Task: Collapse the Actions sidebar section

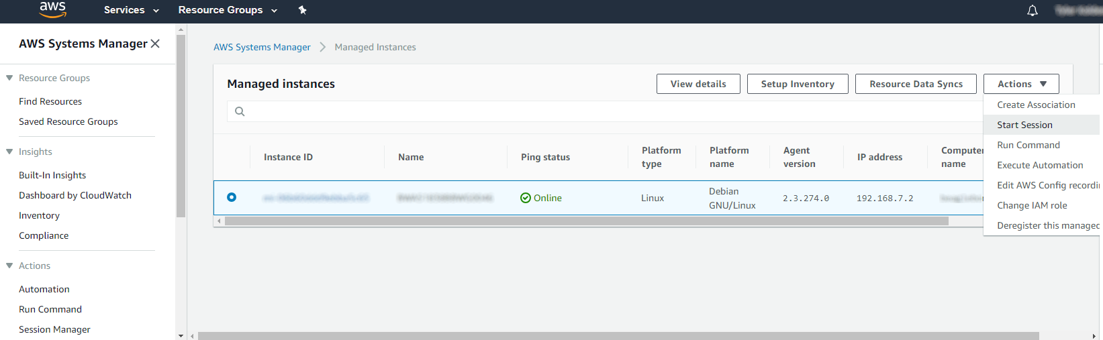Action: click(x=9, y=266)
